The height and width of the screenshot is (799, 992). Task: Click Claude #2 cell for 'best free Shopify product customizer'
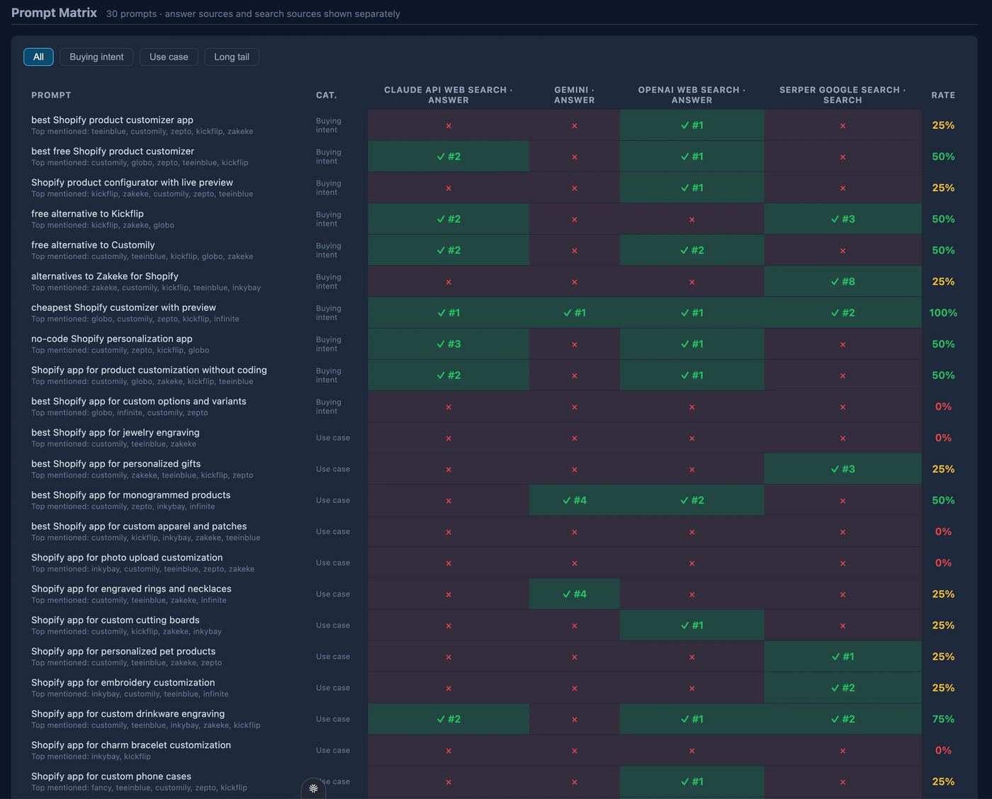(449, 157)
